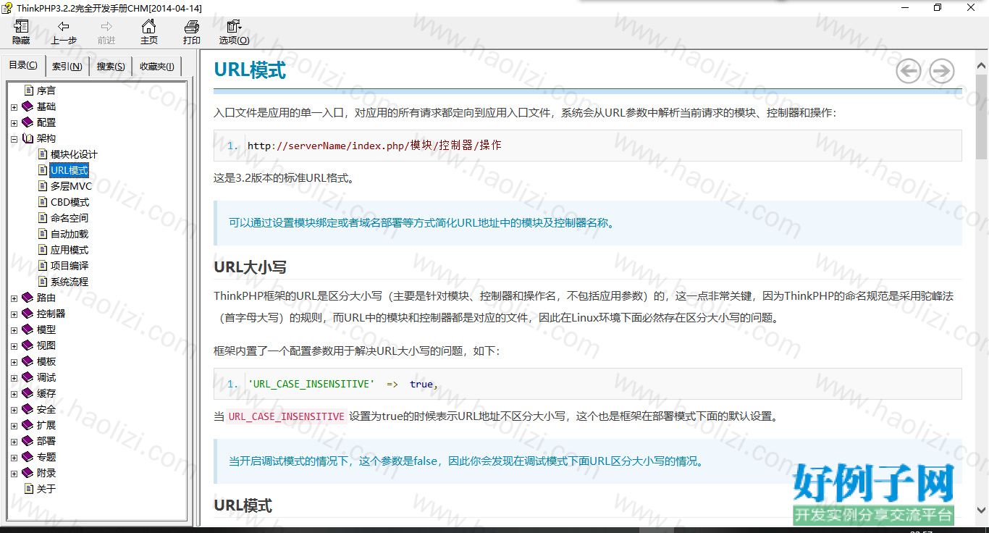The width and height of the screenshot is (989, 533).
Task: Open the CBD模式 topic
Action: 70,202
